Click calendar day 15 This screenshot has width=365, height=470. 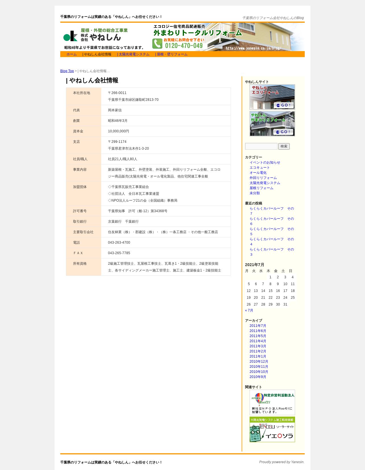point(271,291)
